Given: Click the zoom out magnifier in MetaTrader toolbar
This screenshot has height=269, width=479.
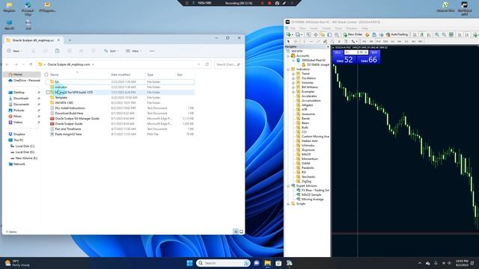Looking at the screenshot, I should click(444, 35).
